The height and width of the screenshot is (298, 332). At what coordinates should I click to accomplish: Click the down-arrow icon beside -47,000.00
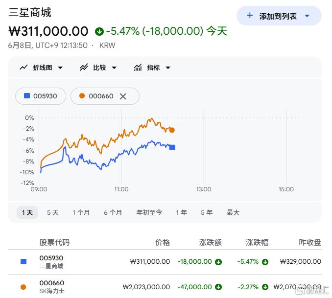(218, 287)
